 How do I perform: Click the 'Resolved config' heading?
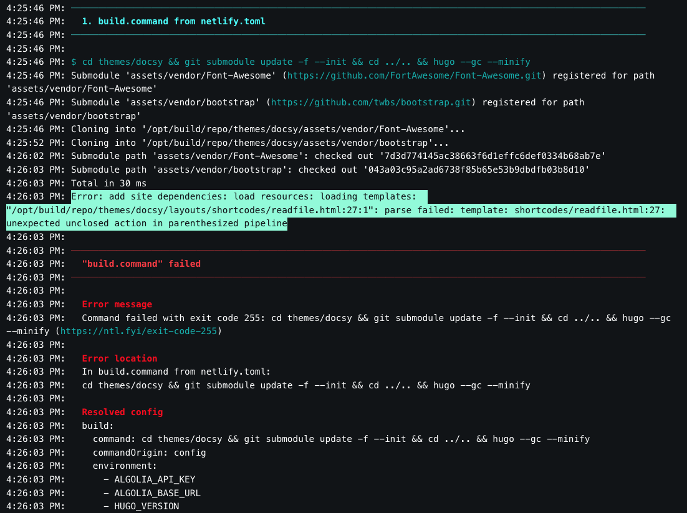[x=122, y=412]
